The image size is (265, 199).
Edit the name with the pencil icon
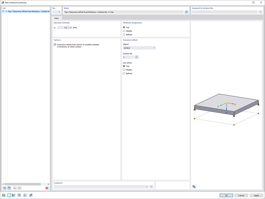[187, 12]
